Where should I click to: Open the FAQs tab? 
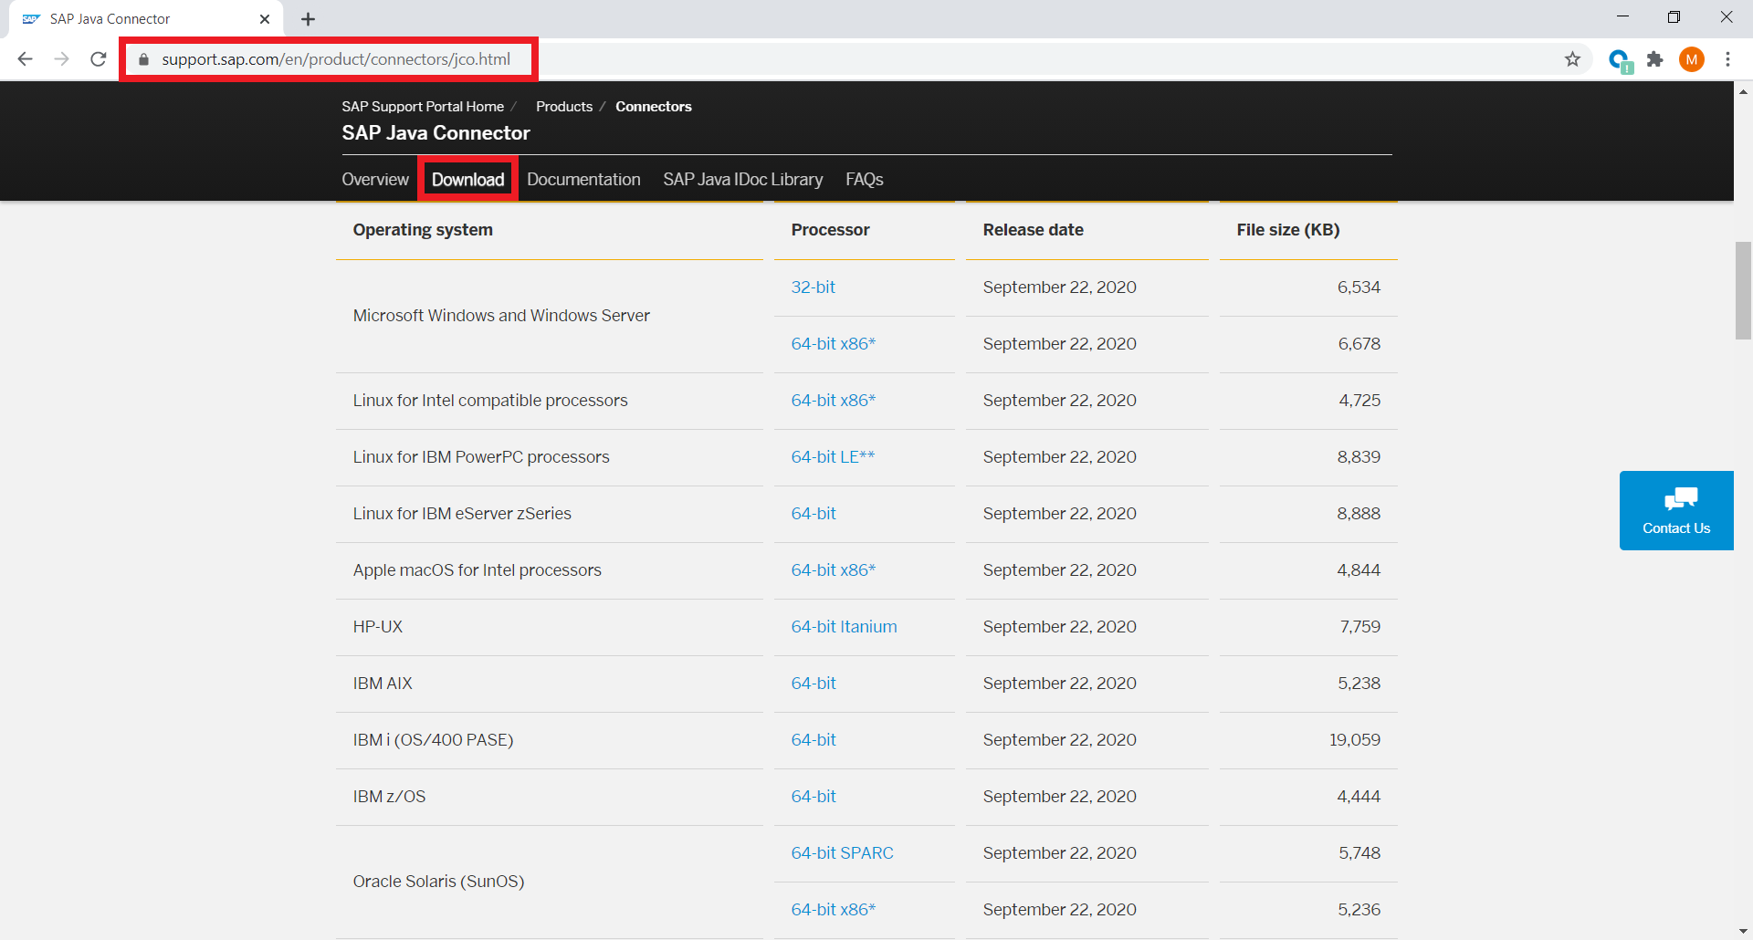(x=864, y=180)
